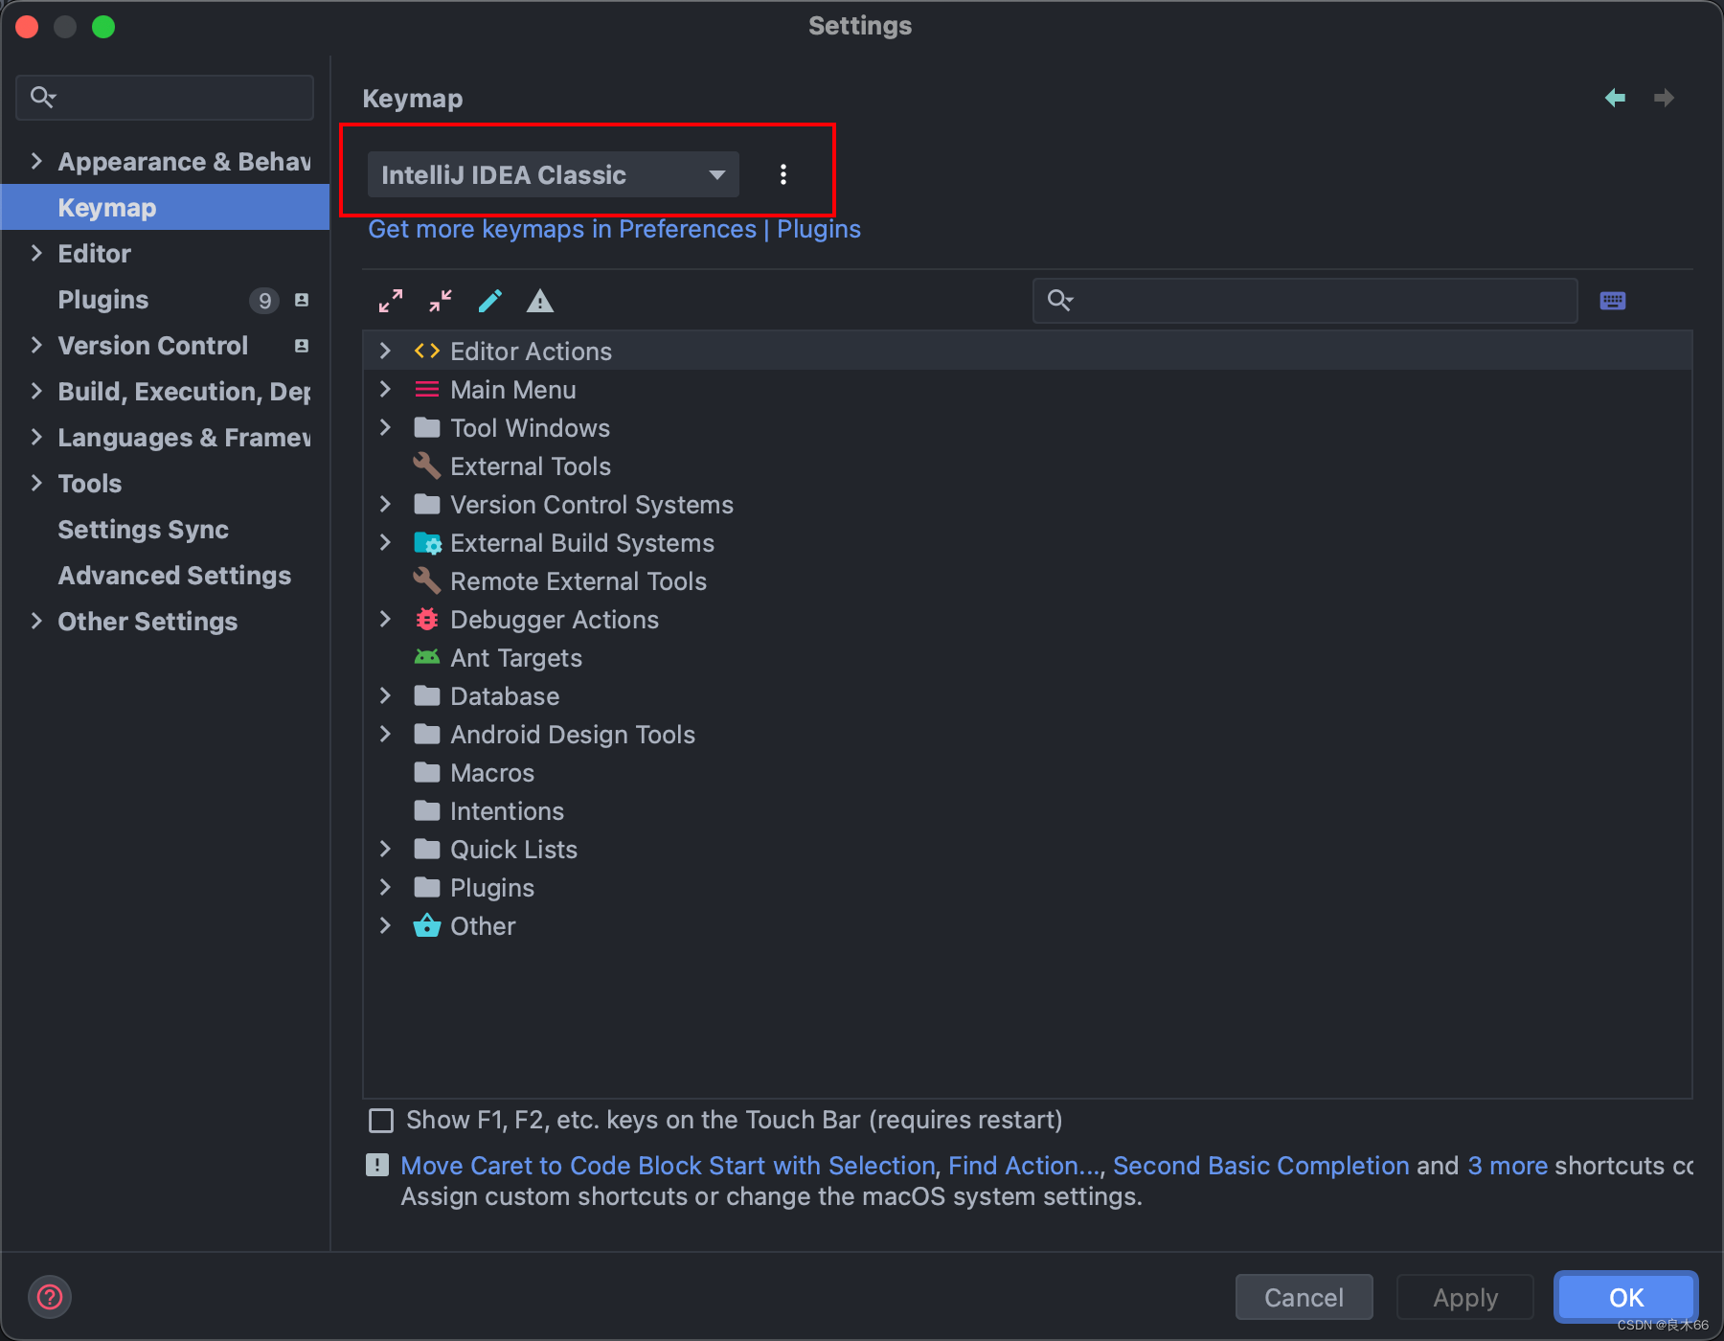
Task: Click the settings search field
Action: point(165,97)
